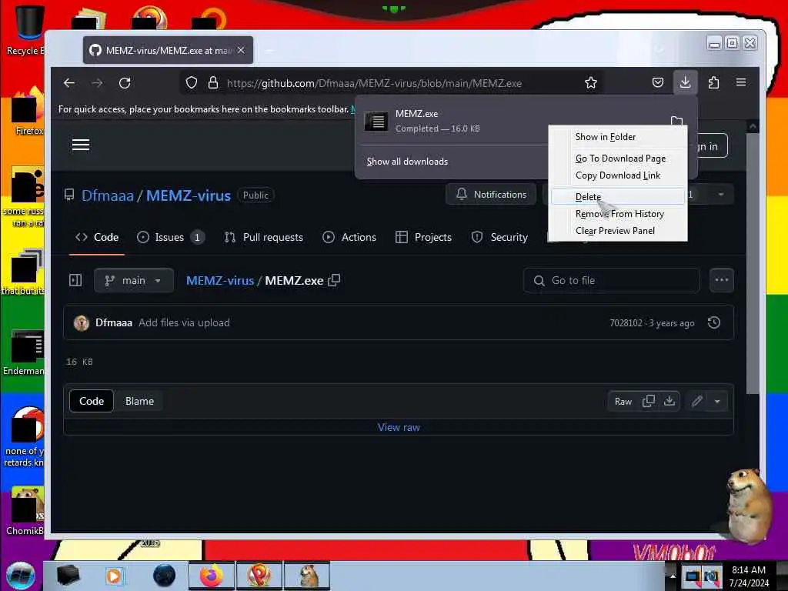
Task: Open the tracking protection shield icon
Action: [192, 82]
